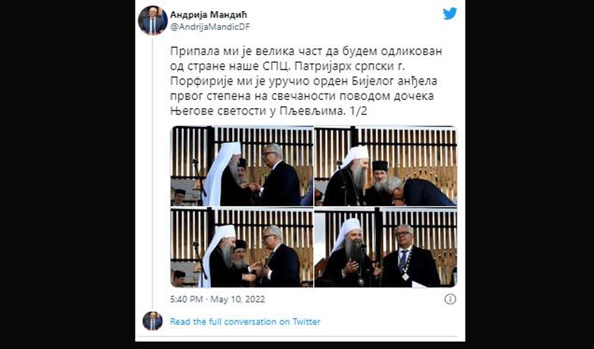Click the small avatar beside Read full conversation
This screenshot has width=594, height=349.
[x=152, y=321]
